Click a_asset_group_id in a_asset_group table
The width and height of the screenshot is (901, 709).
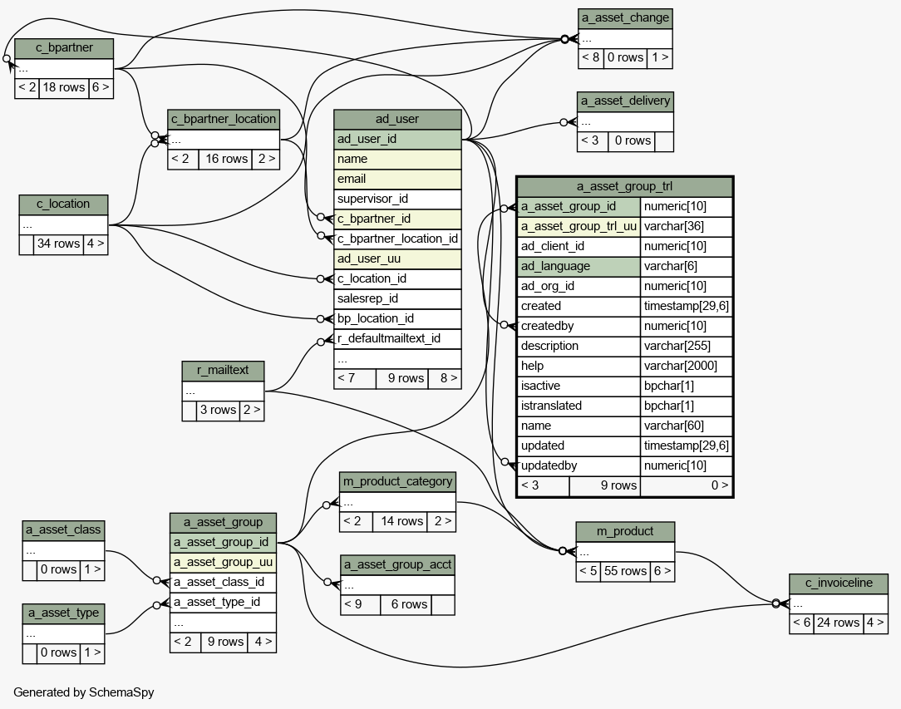coord(223,543)
